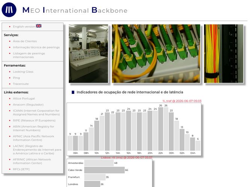Image resolution: width=251 pixels, height=187 pixels.
Task: Click the 10h traffic bar labeled 18
Action: pos(97,136)
